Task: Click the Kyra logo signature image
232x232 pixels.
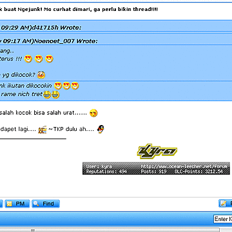Action: point(157,151)
